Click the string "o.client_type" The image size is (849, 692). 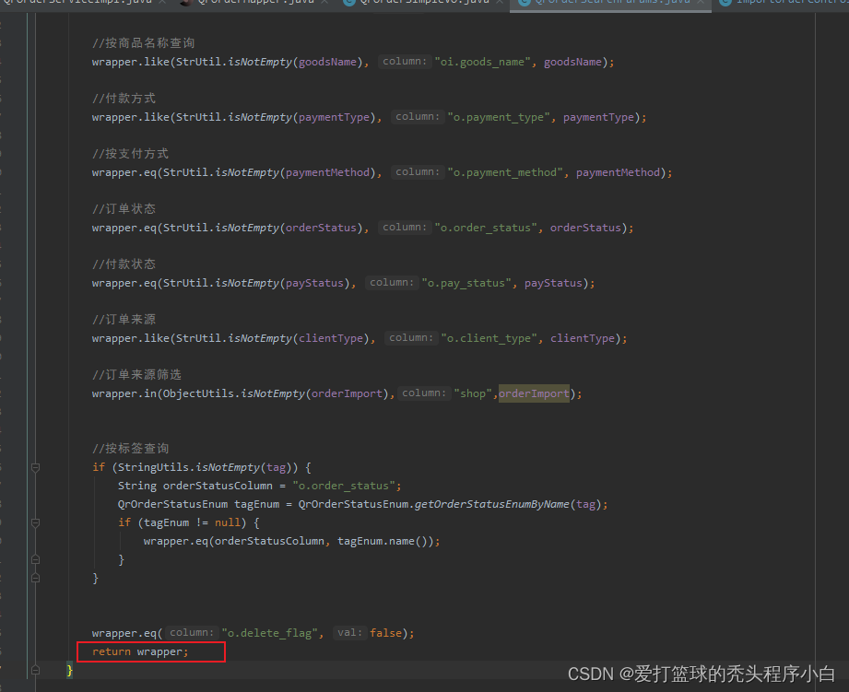click(x=489, y=338)
